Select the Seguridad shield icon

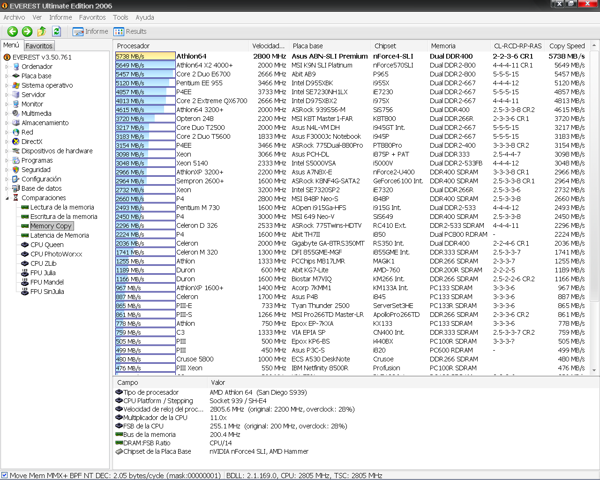coord(16,170)
